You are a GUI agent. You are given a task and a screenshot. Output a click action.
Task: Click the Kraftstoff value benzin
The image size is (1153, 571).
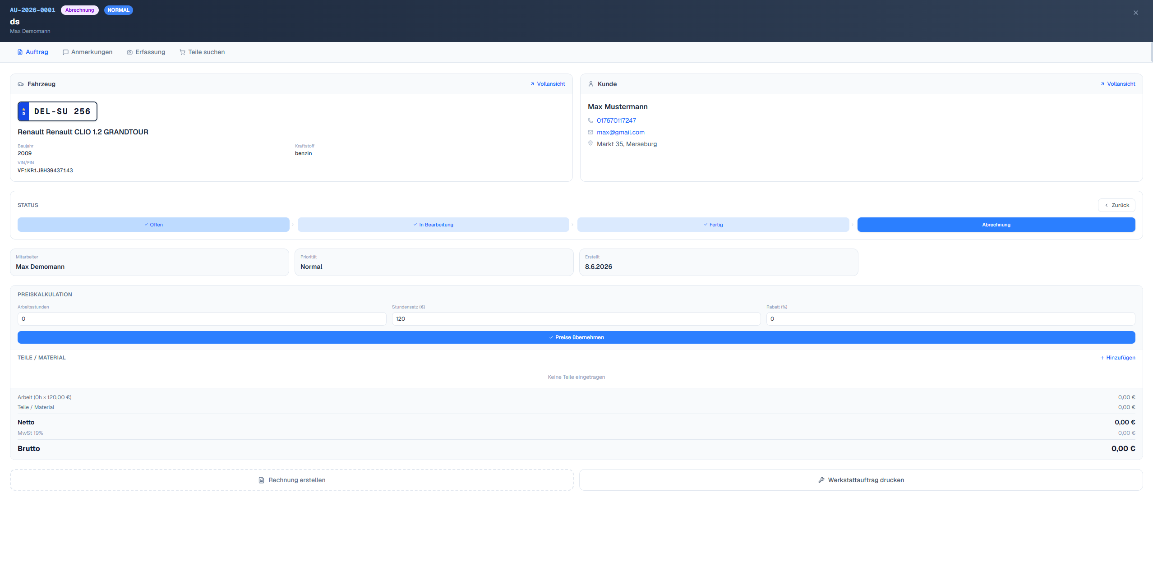coord(303,153)
